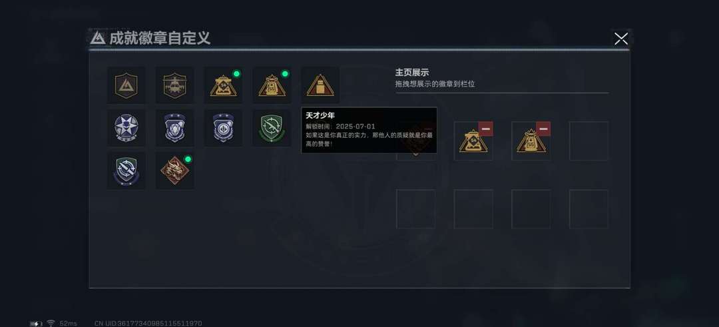The width and height of the screenshot is (719, 327).
Task: Remove showcased diamond-emblem badge with red minus
Action: [485, 129]
